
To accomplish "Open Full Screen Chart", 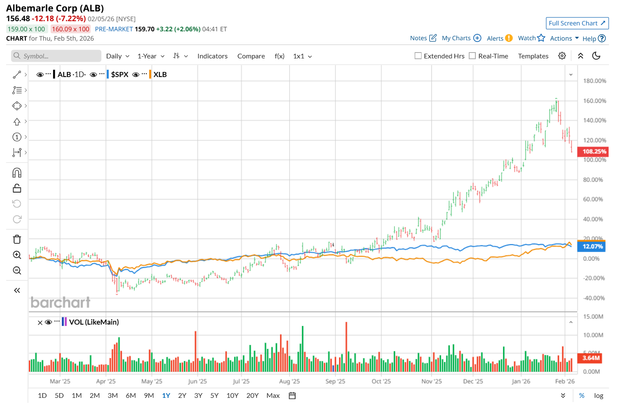I will pos(577,23).
